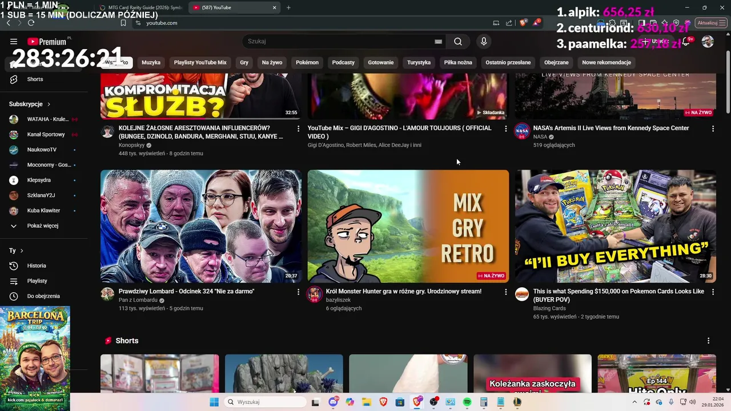
Task: Open the YouTube guide hamburger menu
Action: pos(14,41)
